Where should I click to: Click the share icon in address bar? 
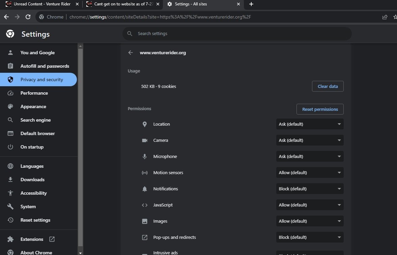(385, 17)
